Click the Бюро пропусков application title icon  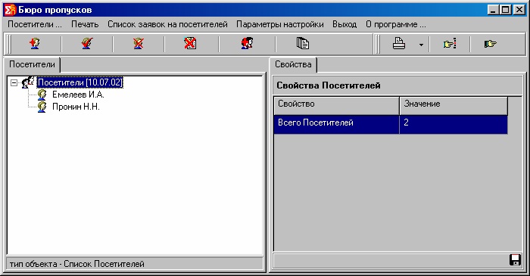10,10
